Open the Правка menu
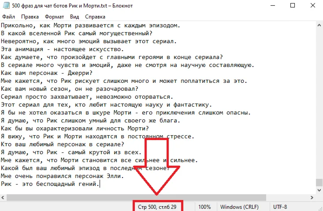323x211 pixels. (30, 17)
